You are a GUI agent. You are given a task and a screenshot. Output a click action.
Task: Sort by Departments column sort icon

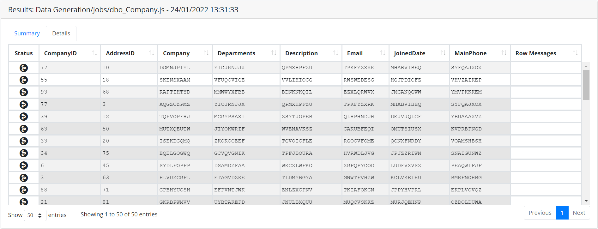[x=274, y=53]
